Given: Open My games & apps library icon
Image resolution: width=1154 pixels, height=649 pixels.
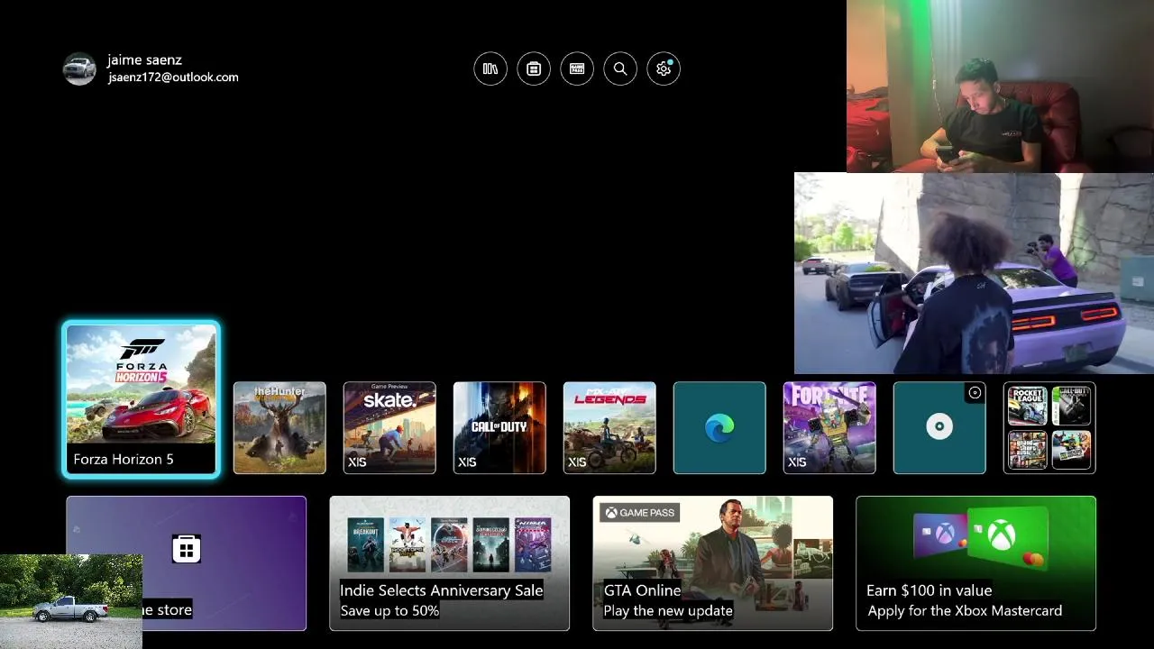Looking at the screenshot, I should pos(490,69).
